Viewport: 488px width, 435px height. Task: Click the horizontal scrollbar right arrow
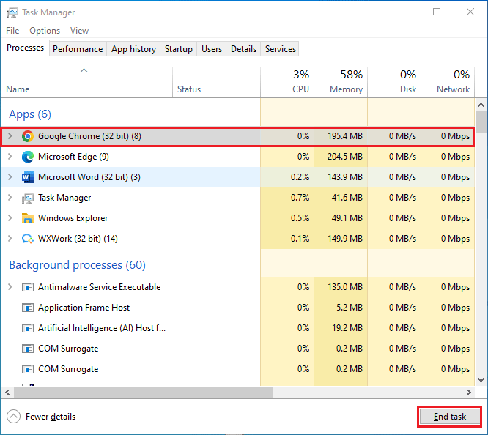[469, 393]
